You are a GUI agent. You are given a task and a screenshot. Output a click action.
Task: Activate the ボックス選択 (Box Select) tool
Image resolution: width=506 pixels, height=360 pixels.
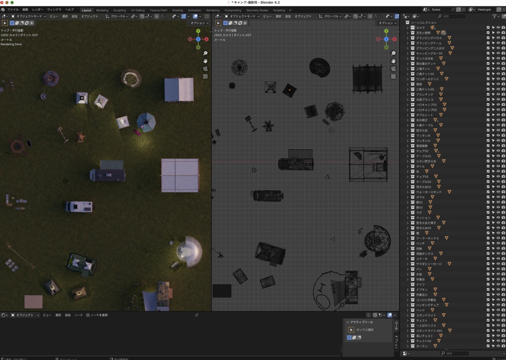(x=351, y=330)
